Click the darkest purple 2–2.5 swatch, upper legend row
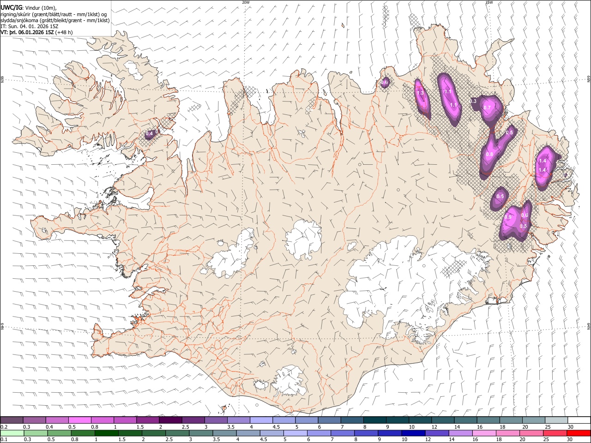The width and height of the screenshot is (591, 443). 170,420
